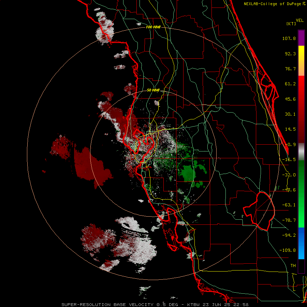Pick the purple segment of the velocity scale
The height and width of the screenshot is (307, 307).
tap(301, 38)
